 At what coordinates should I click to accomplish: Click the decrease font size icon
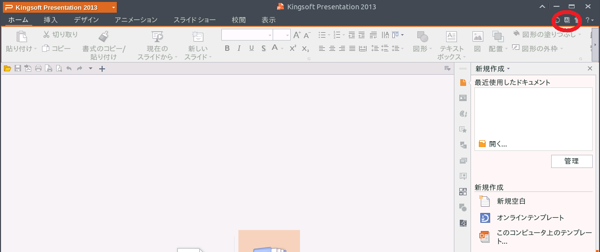[x=307, y=35]
